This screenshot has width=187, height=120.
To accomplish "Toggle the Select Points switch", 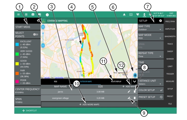I will pyautogui.click(x=35, y=34).
